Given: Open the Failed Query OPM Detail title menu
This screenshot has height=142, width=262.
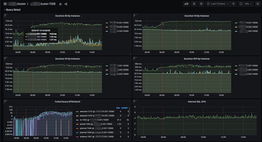Looking at the screenshot, I should tap(67, 101).
